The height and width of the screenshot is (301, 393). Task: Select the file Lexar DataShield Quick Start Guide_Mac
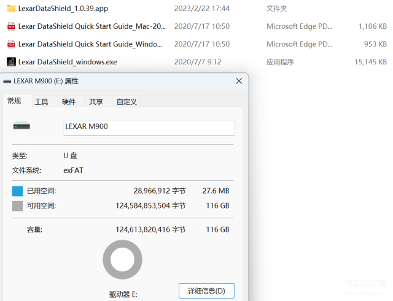[x=92, y=26]
